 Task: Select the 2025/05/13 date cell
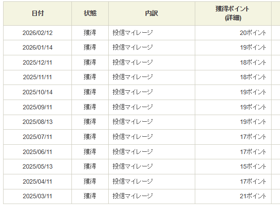tap(38, 166)
